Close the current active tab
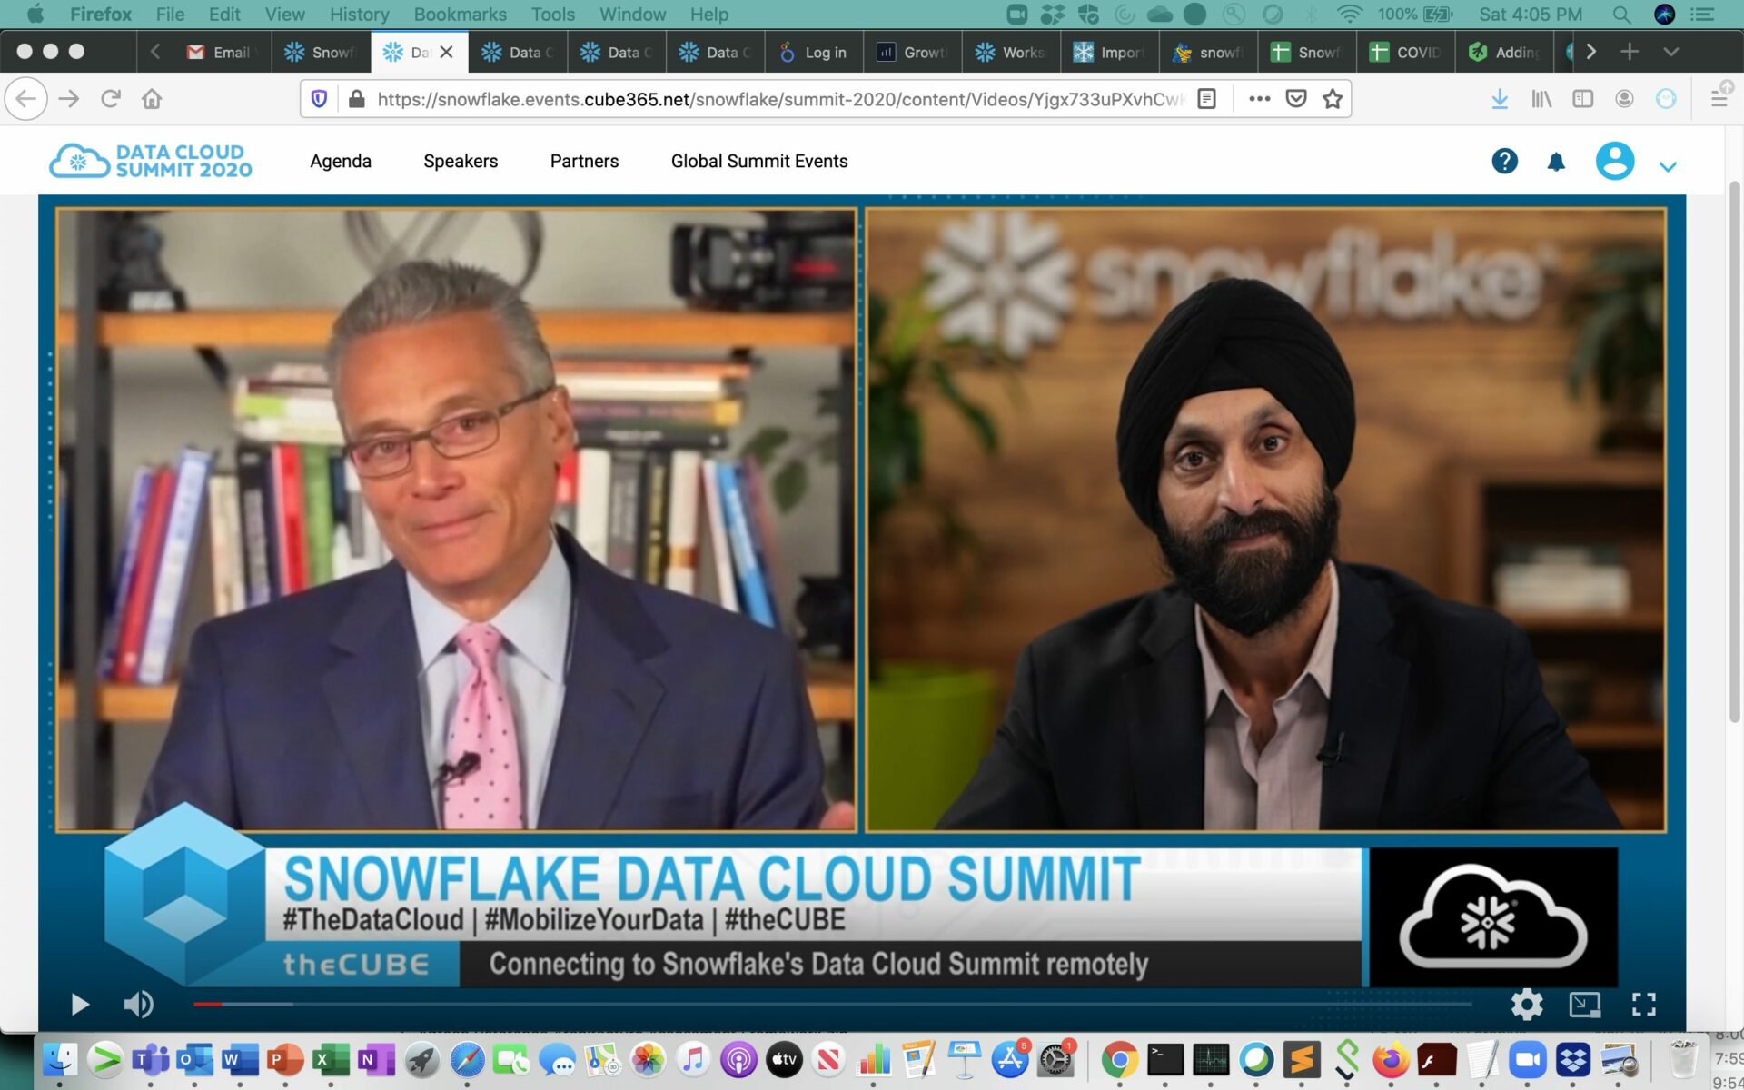Viewport: 1744px width, 1090px height. coord(446,53)
